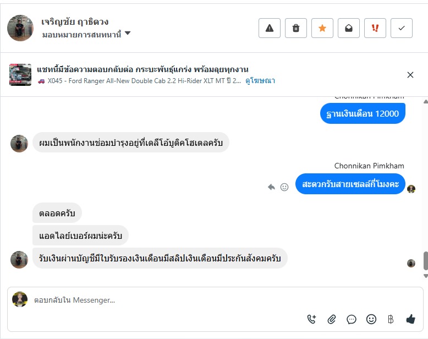Toggle the checkmark done button
The image size is (428, 339).
click(402, 28)
